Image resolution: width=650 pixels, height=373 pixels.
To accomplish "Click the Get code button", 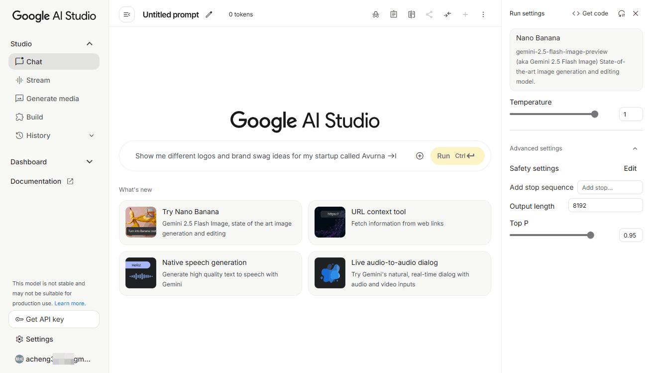I will 590,13.
